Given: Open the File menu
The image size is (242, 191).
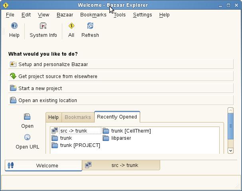Looking at the screenshot, I should click(10, 15).
